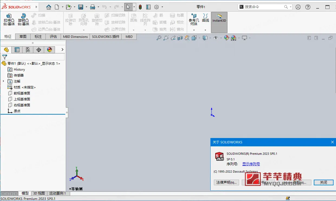This screenshot has height=201, width=336.
Task: Switch to DisplayManager color ball tab
Action: point(50,50)
